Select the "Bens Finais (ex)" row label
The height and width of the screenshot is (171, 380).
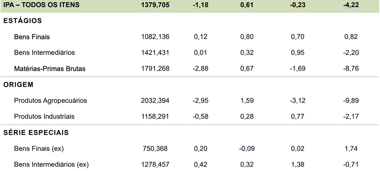[x=39, y=148]
